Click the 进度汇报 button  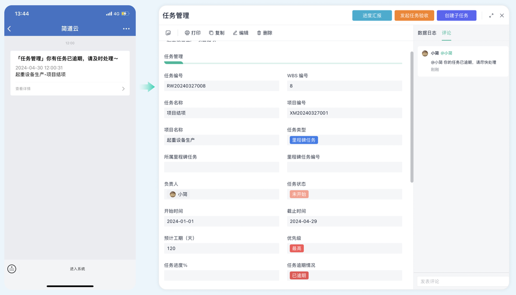372,15
